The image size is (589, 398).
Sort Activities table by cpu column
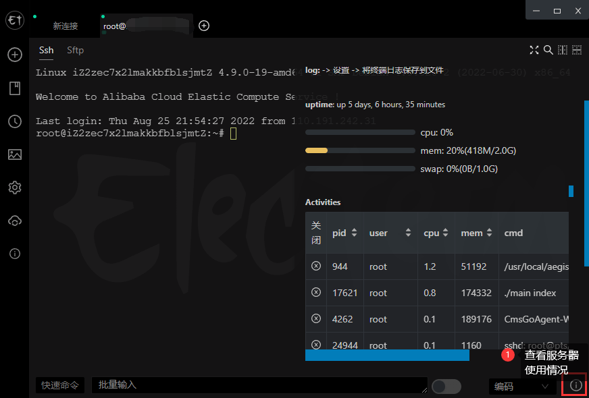click(436, 233)
